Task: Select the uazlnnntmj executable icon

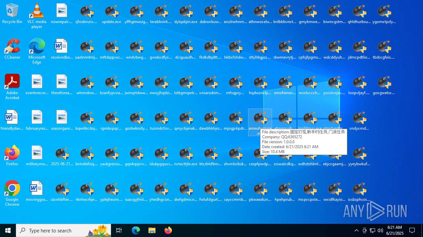Action: click(87, 49)
